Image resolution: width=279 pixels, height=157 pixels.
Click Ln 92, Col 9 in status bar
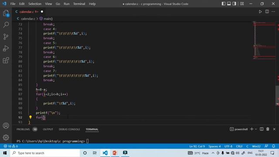coord(197,147)
